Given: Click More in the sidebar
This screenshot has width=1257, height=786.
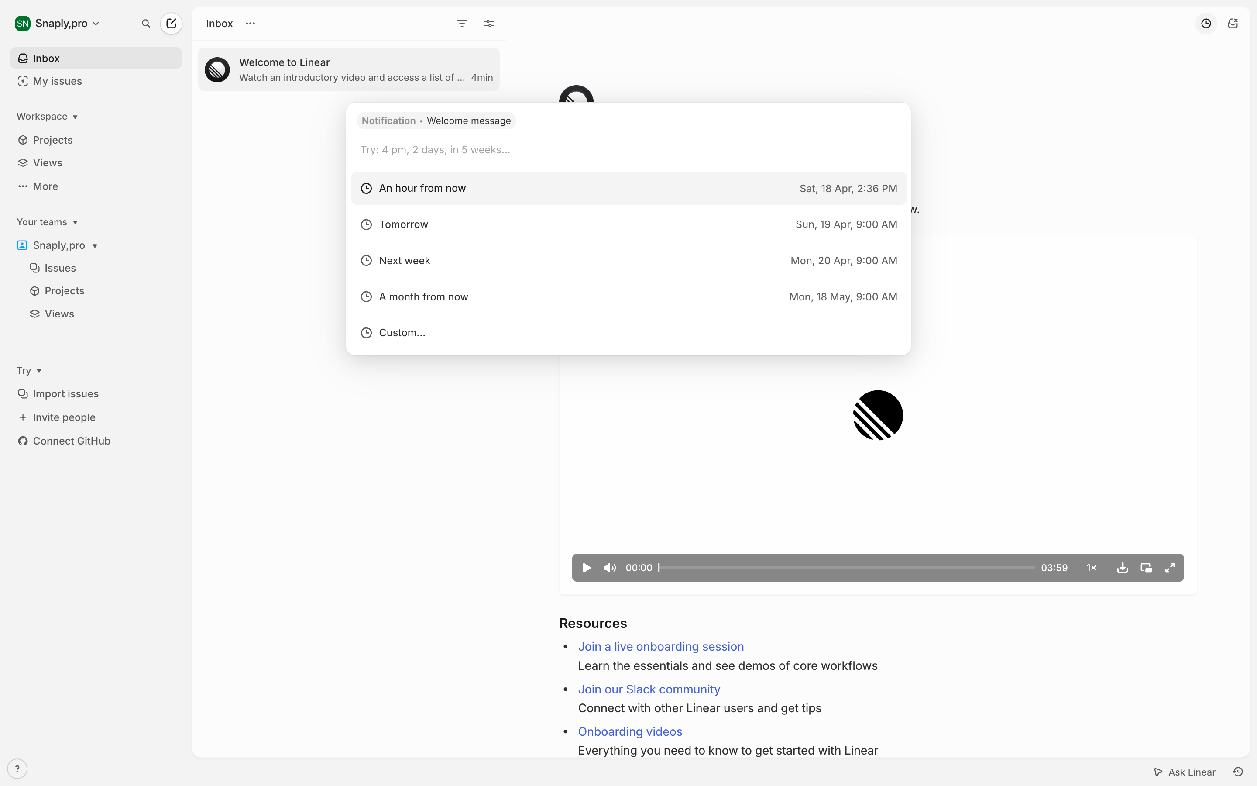Looking at the screenshot, I should click(x=96, y=186).
